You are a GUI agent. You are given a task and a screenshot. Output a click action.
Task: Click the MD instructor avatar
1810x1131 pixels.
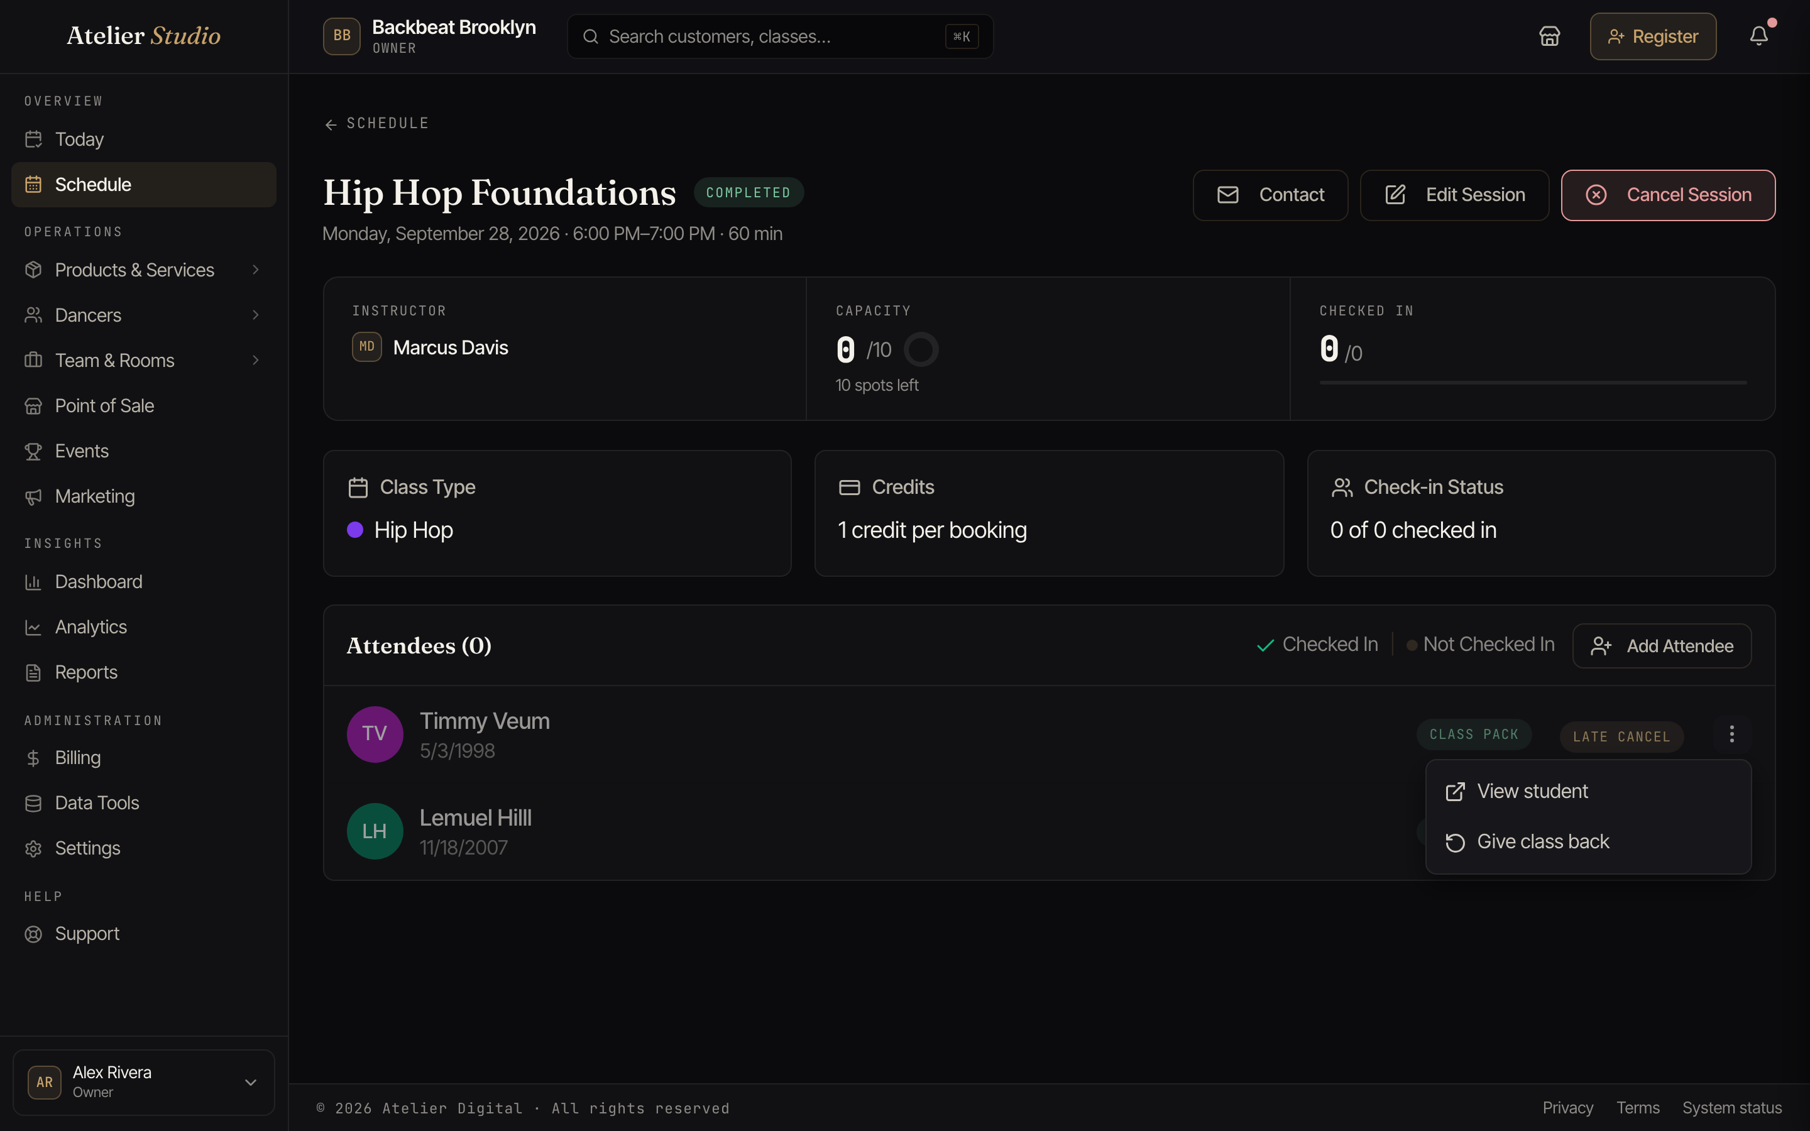(x=366, y=347)
